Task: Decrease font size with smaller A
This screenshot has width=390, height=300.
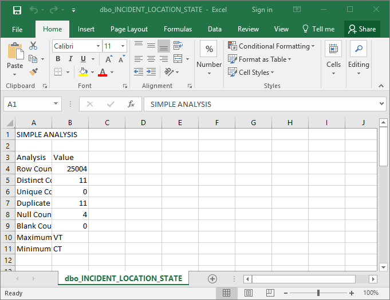Action: tap(121, 59)
